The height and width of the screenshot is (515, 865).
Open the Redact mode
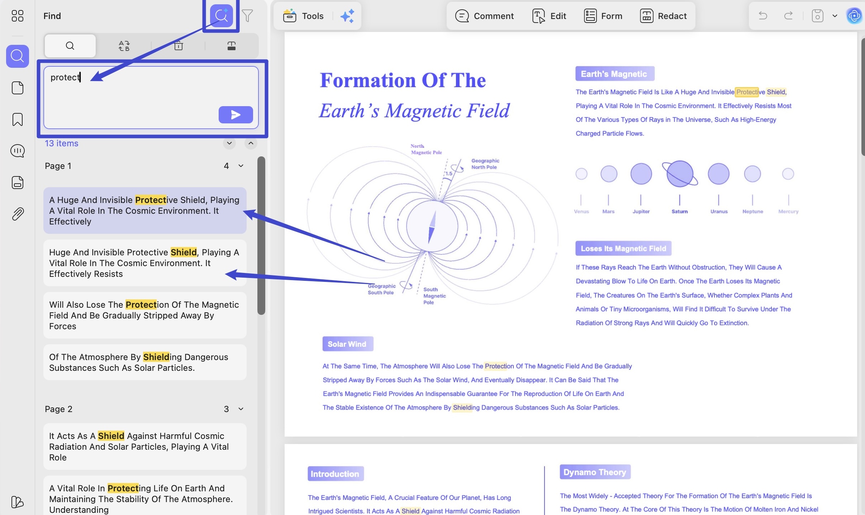click(663, 16)
